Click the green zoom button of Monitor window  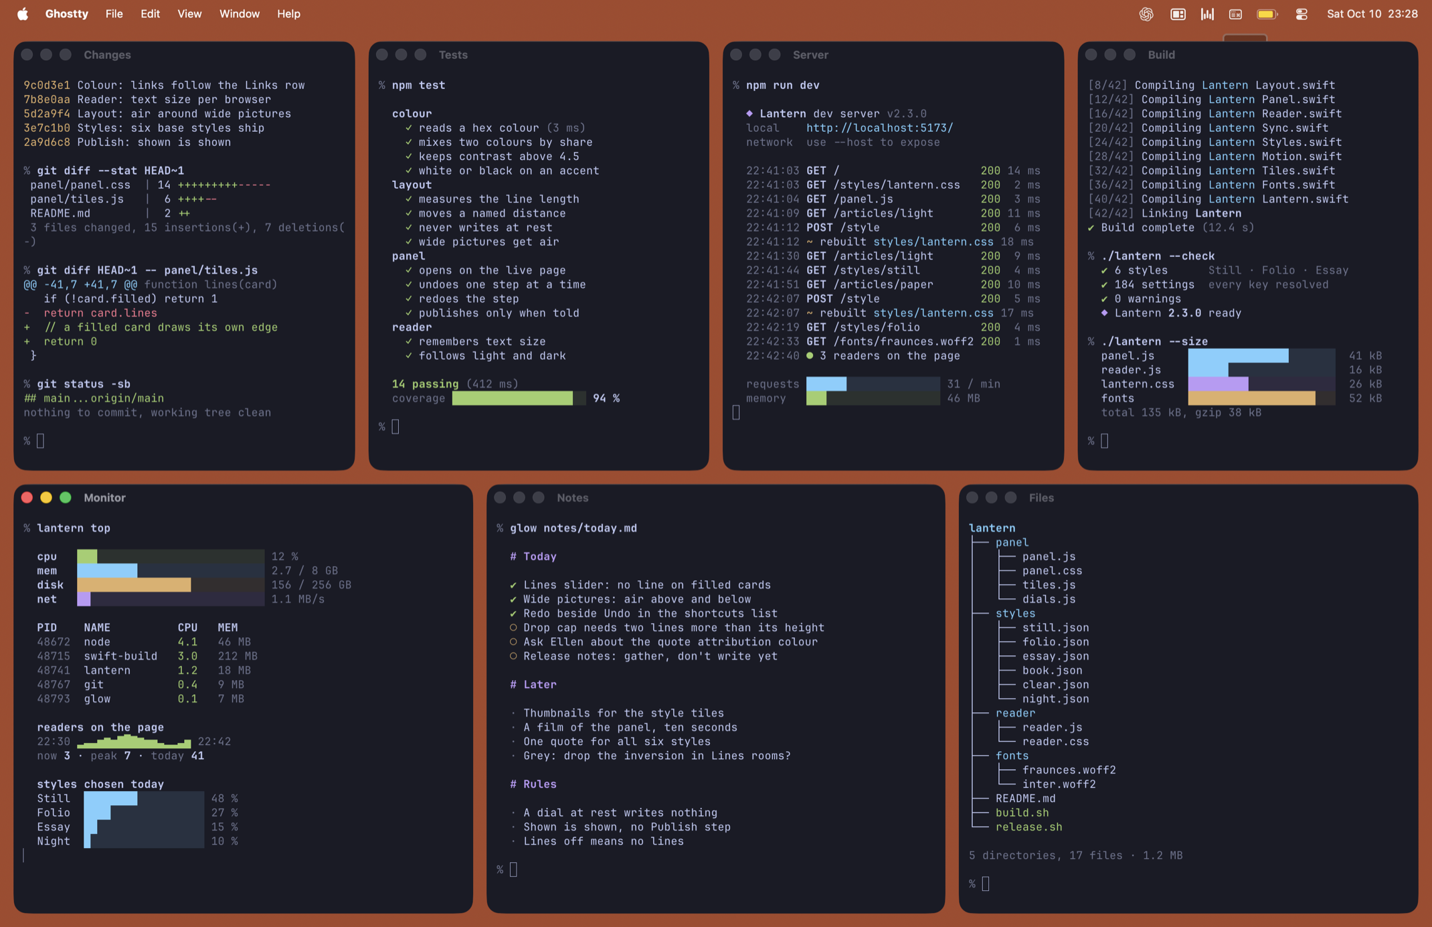click(x=66, y=497)
